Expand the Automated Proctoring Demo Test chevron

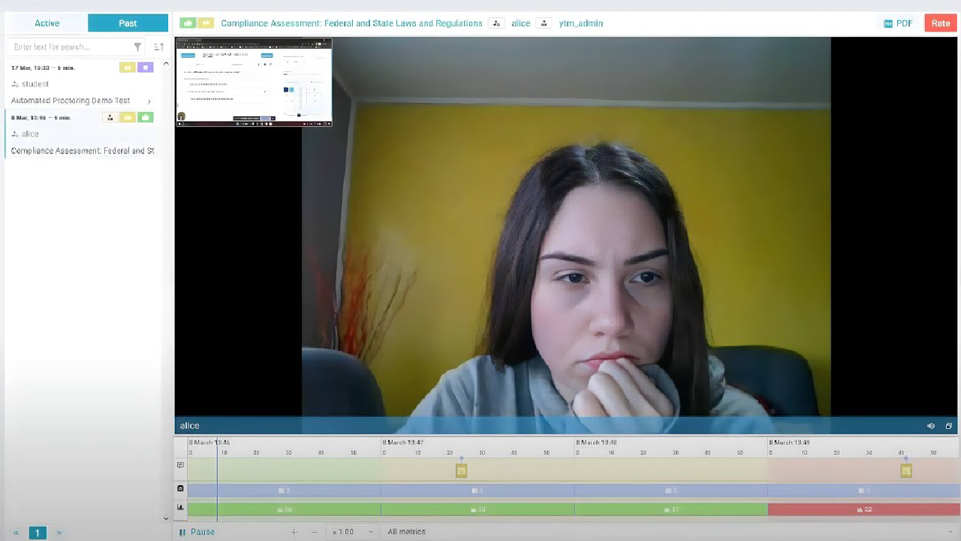point(149,101)
